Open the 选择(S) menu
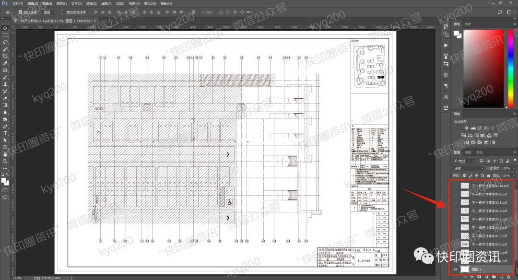Screen dimensions: 518x280 coord(91,4)
